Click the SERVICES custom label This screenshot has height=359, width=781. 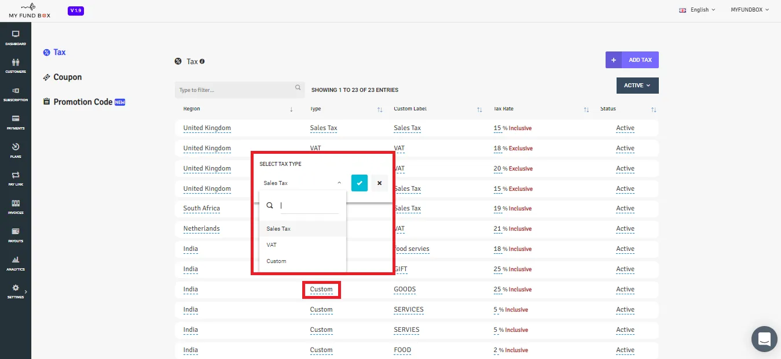(x=409, y=310)
